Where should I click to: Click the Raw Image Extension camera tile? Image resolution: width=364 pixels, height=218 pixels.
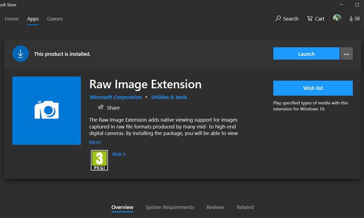point(47,110)
